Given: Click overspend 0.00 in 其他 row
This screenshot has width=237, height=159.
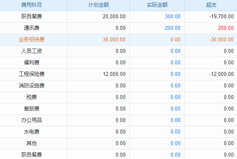Looking at the screenshot, I should 229,143.
